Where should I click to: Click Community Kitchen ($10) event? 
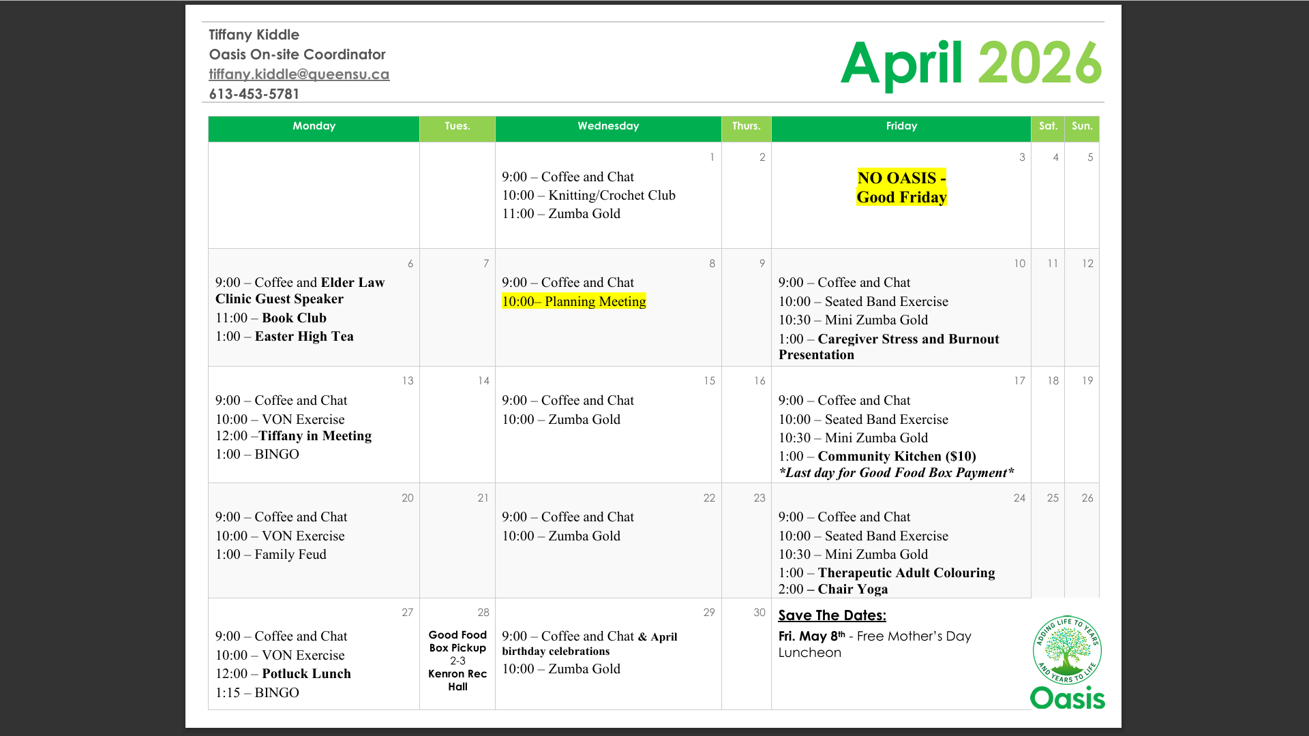[x=896, y=457]
